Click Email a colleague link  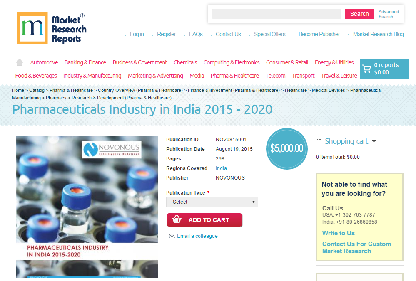tap(197, 236)
